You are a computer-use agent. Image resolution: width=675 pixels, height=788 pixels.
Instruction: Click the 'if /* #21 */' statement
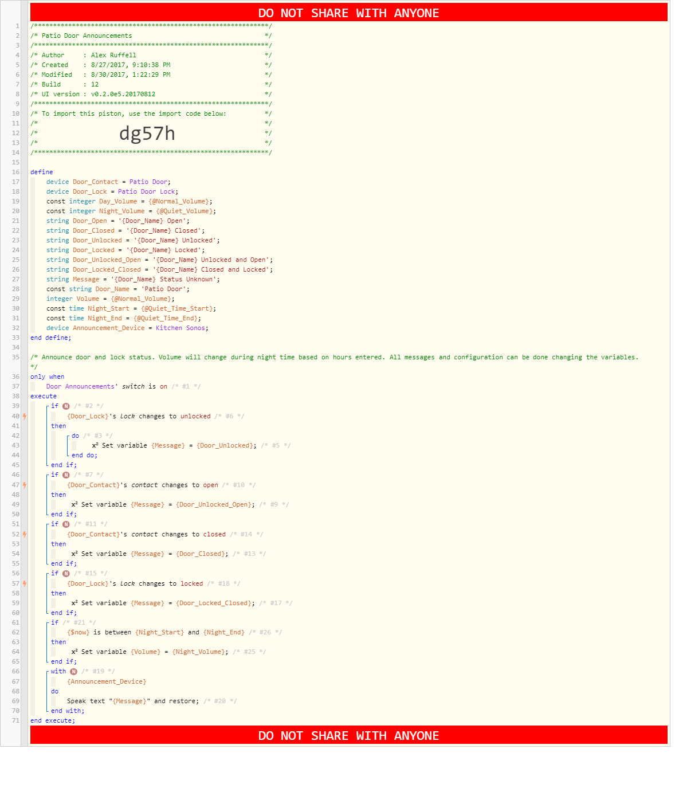(x=73, y=622)
